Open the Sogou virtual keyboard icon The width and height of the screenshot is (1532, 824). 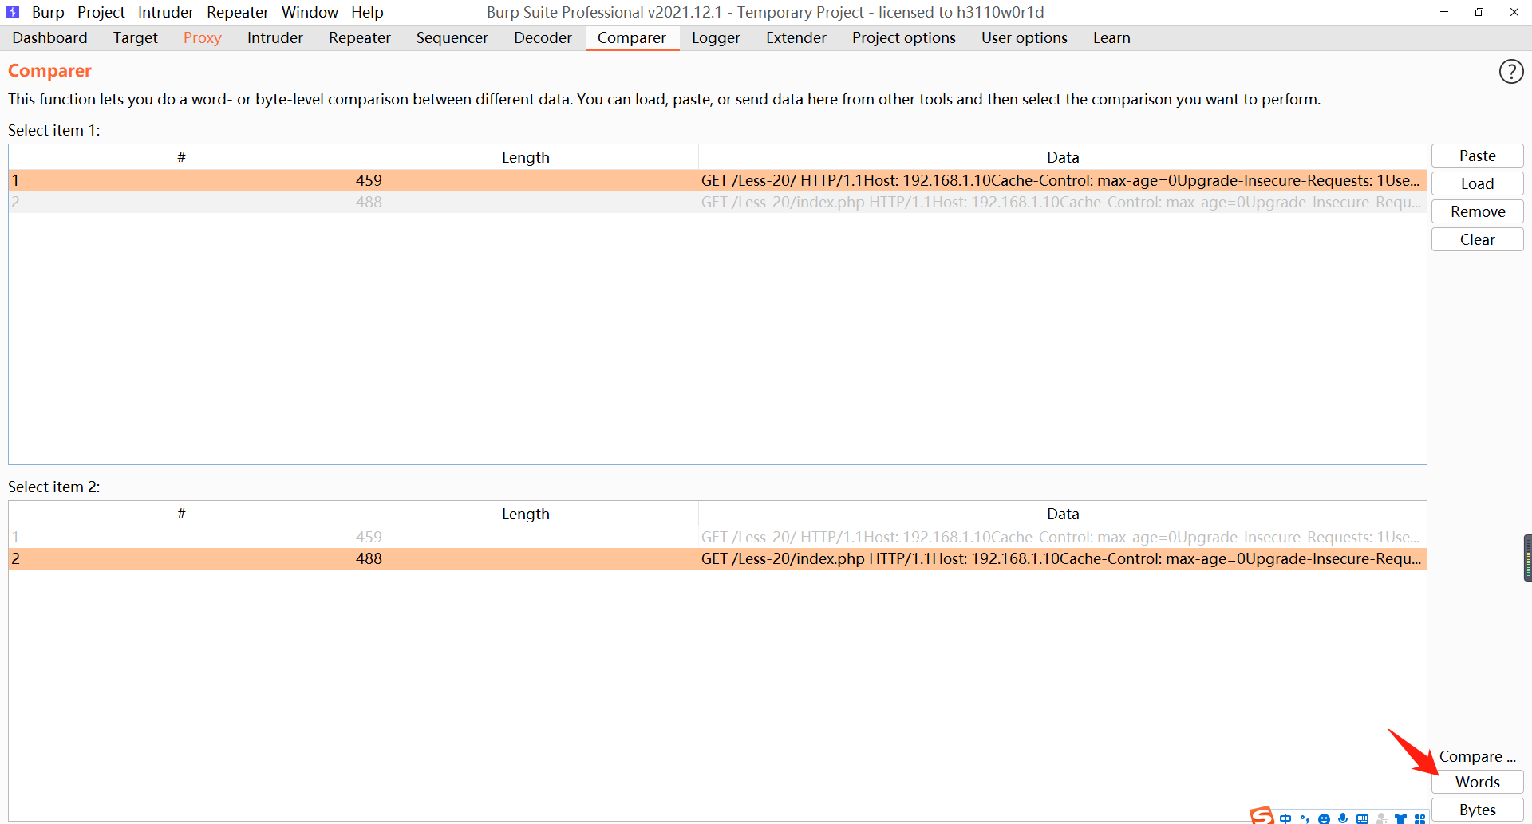coord(1362,818)
